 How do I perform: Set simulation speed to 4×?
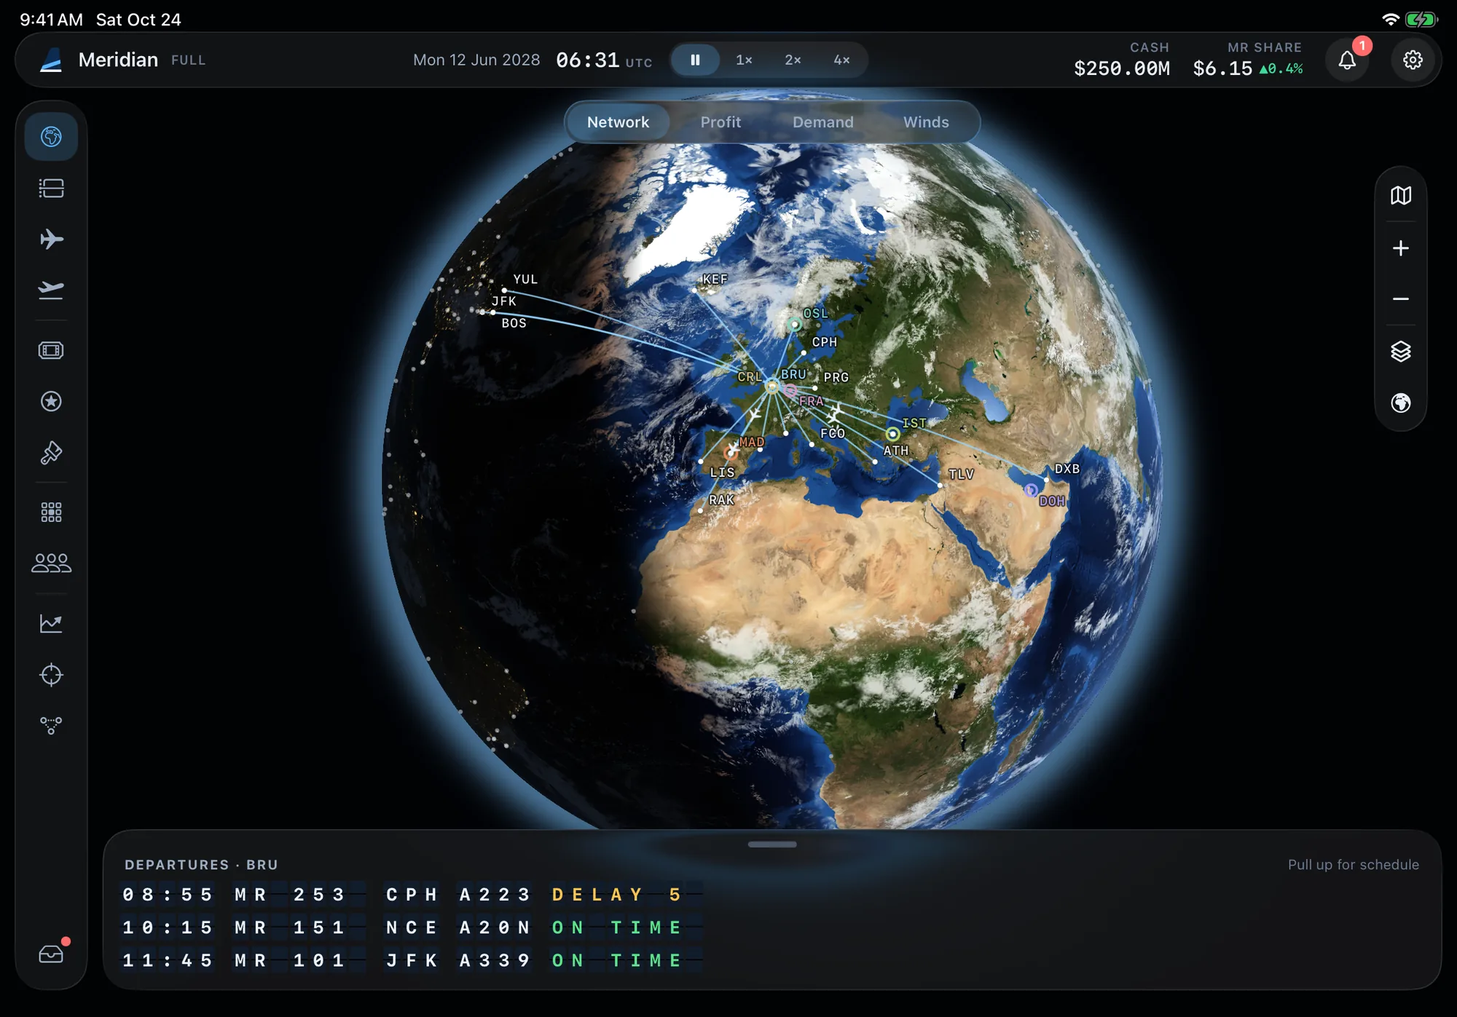click(841, 60)
